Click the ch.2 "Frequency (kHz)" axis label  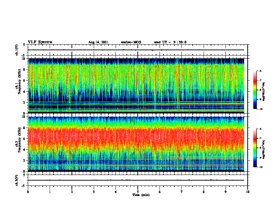pyautogui.click(x=19, y=140)
